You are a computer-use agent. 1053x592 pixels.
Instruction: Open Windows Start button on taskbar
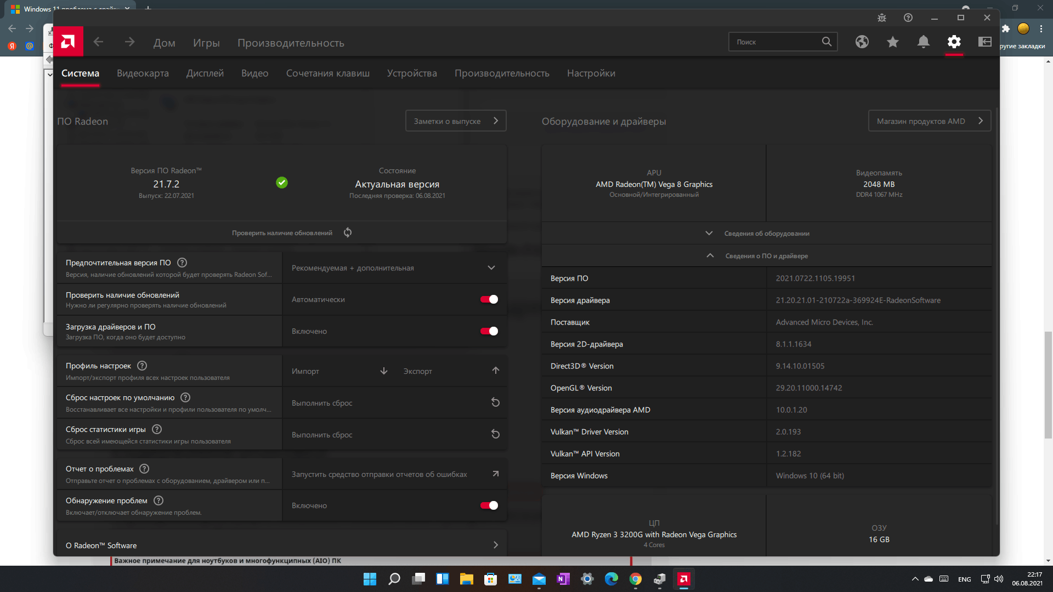pos(370,579)
